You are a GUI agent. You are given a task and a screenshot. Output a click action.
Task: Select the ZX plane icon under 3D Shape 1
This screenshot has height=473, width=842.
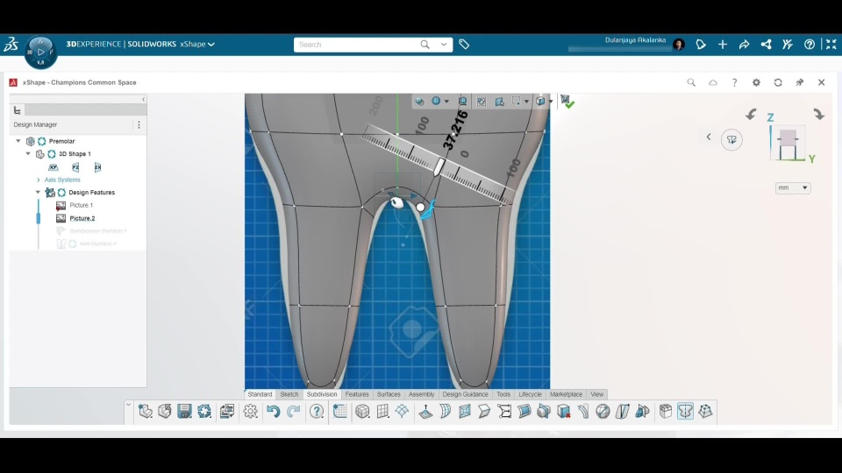pyautogui.click(x=97, y=167)
